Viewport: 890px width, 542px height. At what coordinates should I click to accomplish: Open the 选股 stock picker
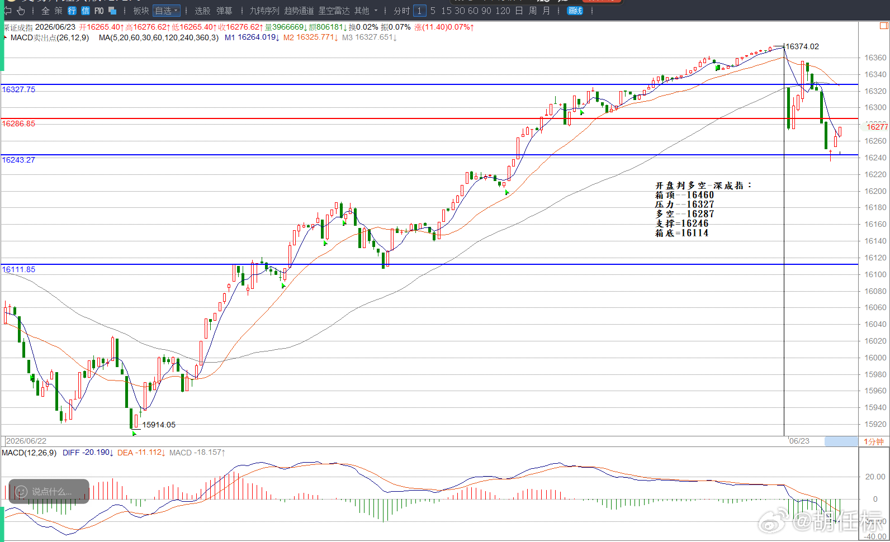pos(202,11)
